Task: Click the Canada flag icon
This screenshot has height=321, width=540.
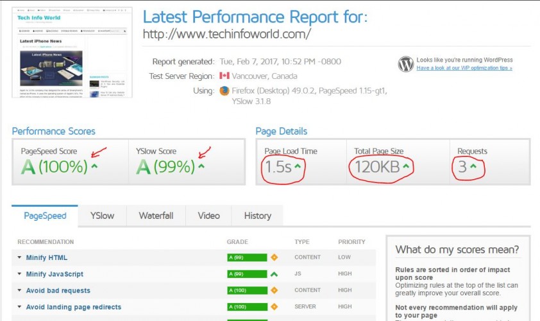Action: tap(224, 76)
